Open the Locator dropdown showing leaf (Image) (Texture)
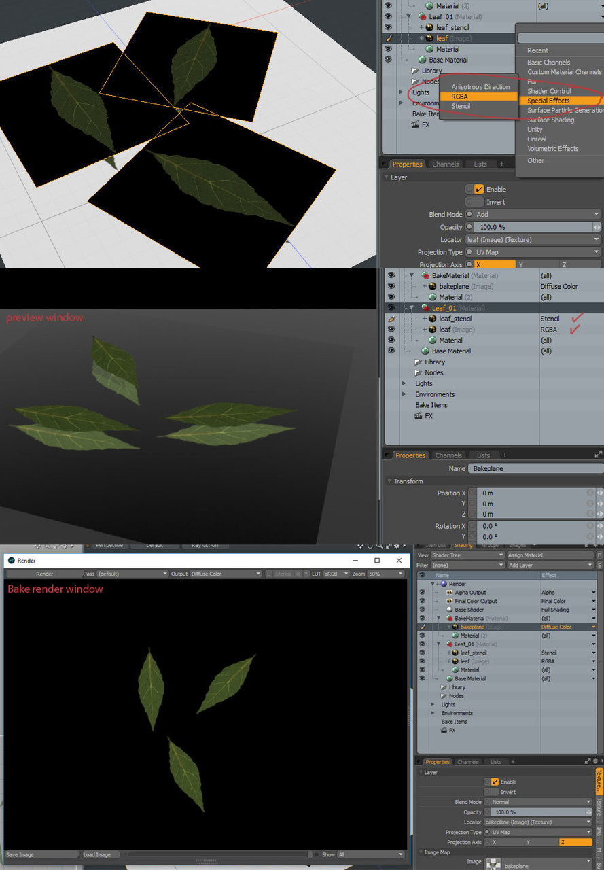The width and height of the screenshot is (604, 870). click(x=533, y=239)
